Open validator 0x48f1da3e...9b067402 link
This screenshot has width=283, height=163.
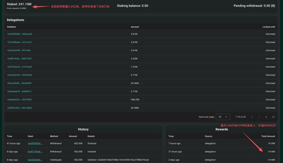pyautogui.click(x=20, y=58)
